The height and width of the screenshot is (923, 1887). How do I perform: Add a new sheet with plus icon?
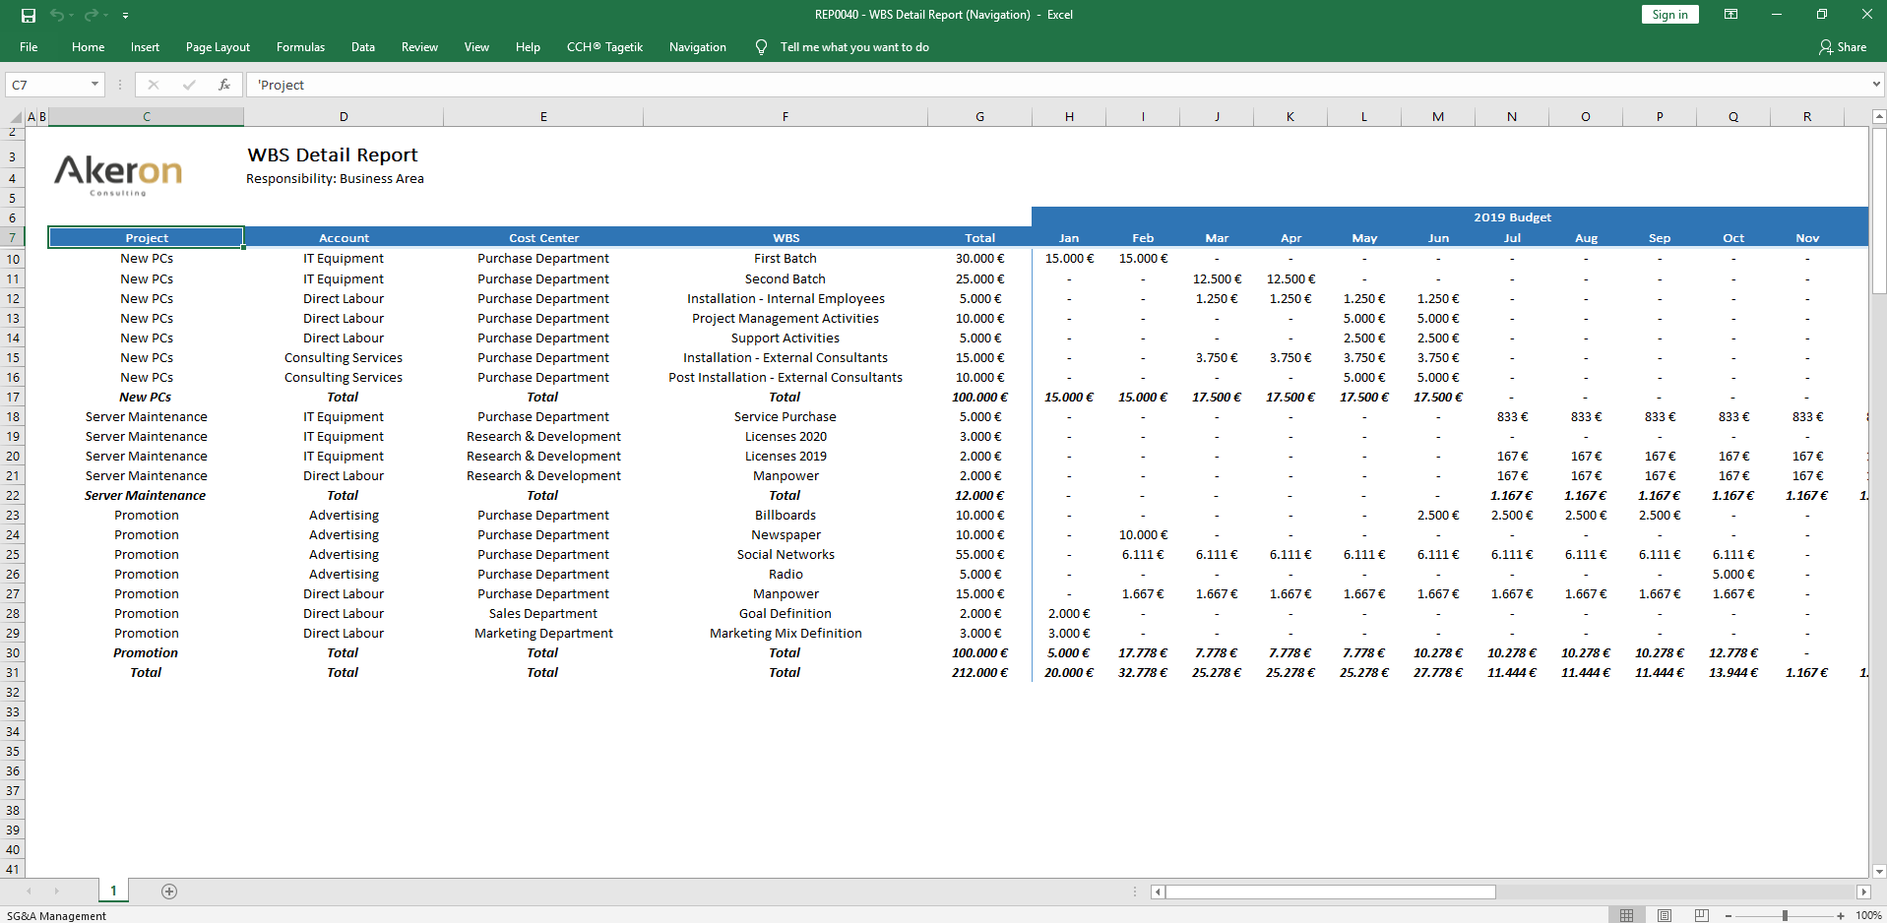[x=169, y=892]
